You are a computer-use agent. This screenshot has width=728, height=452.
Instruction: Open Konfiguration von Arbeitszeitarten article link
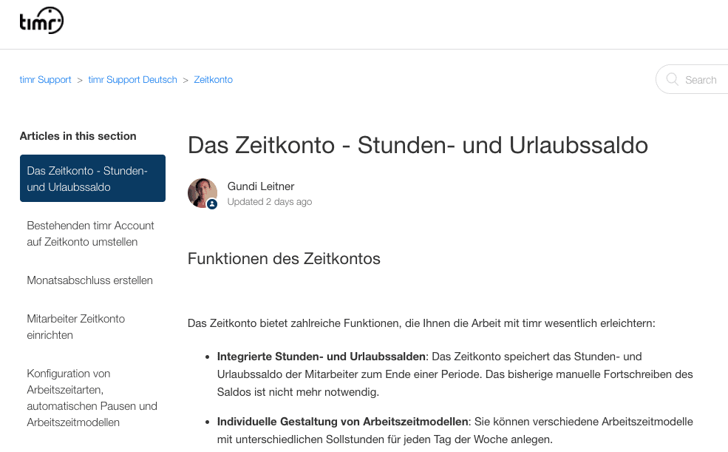coord(92,398)
